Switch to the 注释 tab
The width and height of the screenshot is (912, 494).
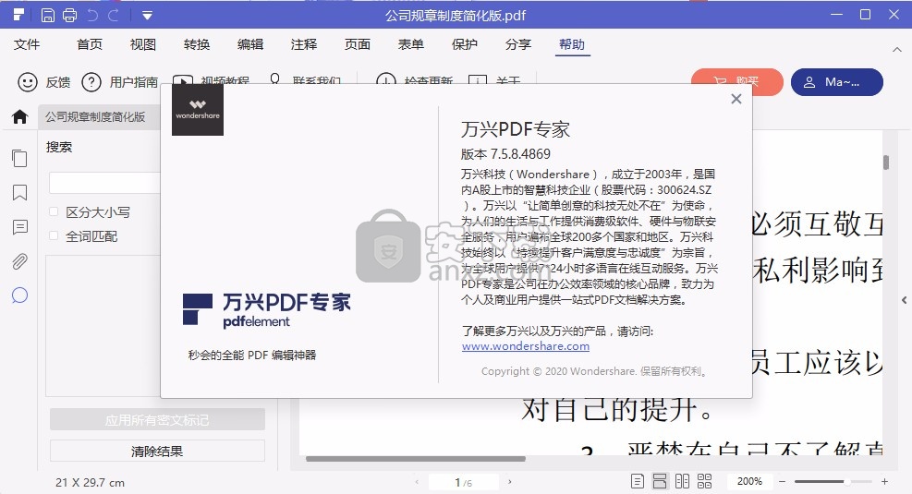coord(304,44)
